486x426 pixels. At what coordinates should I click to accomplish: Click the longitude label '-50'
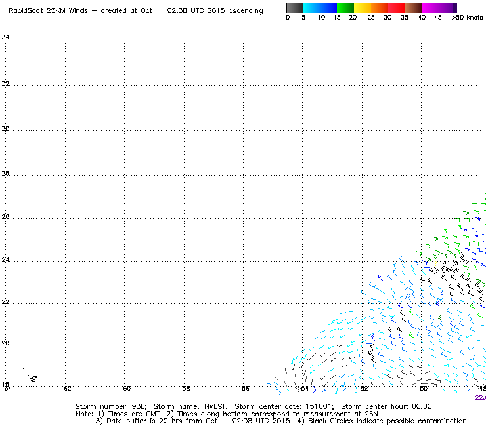click(x=421, y=389)
